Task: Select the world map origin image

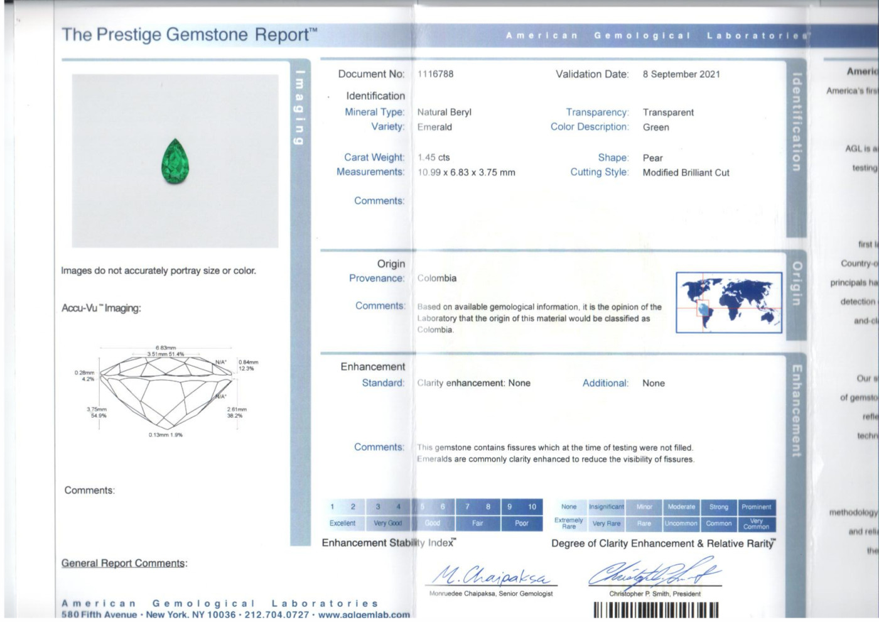Action: coord(729,302)
